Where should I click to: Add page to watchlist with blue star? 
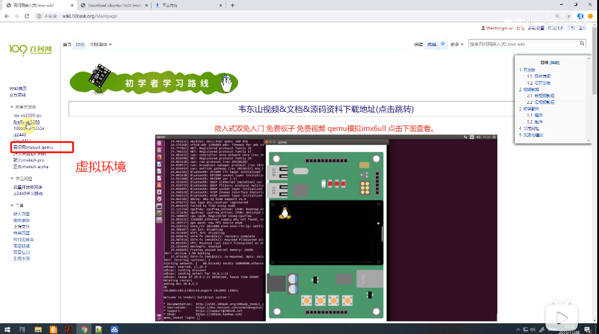pyautogui.click(x=443, y=44)
